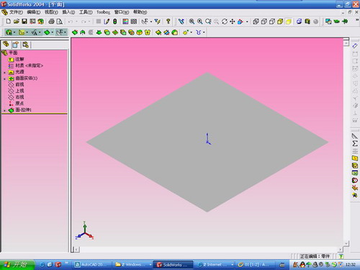Click the Trim Surface icon

coord(166,32)
